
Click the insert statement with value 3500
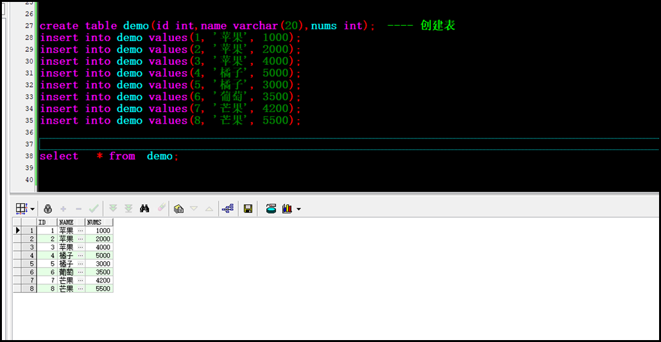point(170,97)
